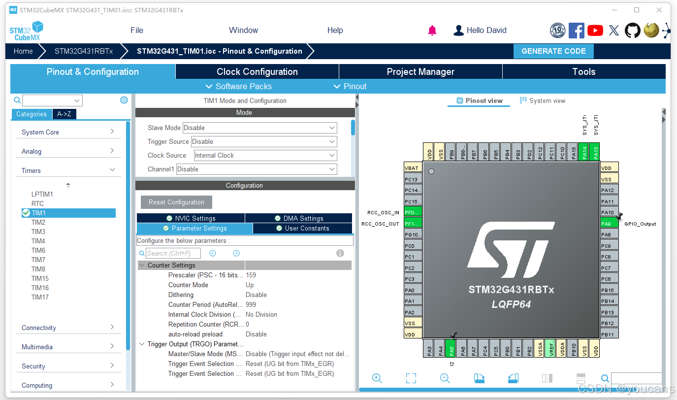Collapse the Counter Settings group
The image size is (677, 400).
(x=142, y=265)
